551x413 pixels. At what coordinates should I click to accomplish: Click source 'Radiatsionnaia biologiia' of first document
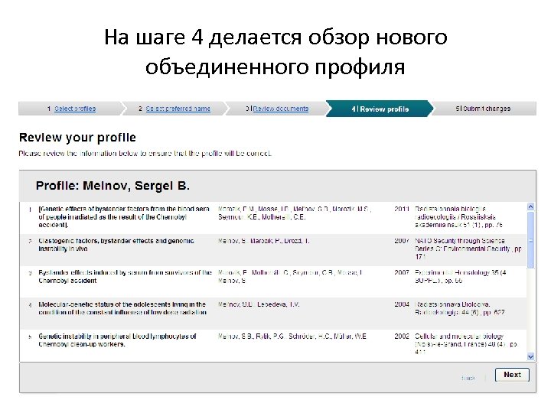point(458,216)
